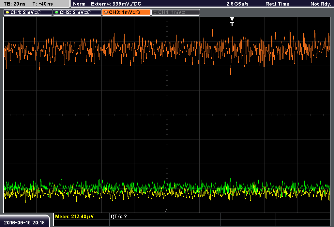Image resolution: width=334 pixels, height=227 pixels.
Task: Click the green CH2 indicator dot
Action: 57,12
